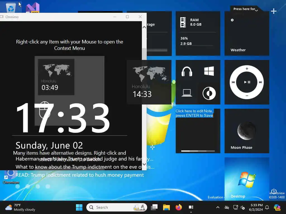Viewport: 286px width, 214px height.
Task: Click the Omnimo taskbar app icon
Action: [191, 207]
